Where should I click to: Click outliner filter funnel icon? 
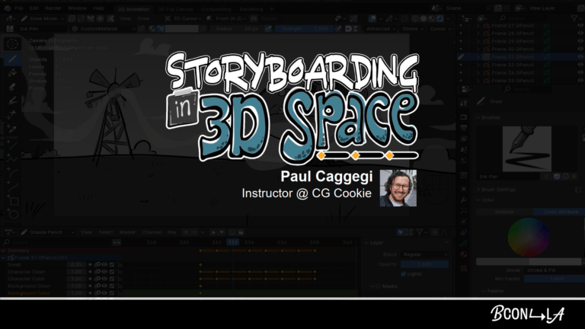(x=574, y=18)
